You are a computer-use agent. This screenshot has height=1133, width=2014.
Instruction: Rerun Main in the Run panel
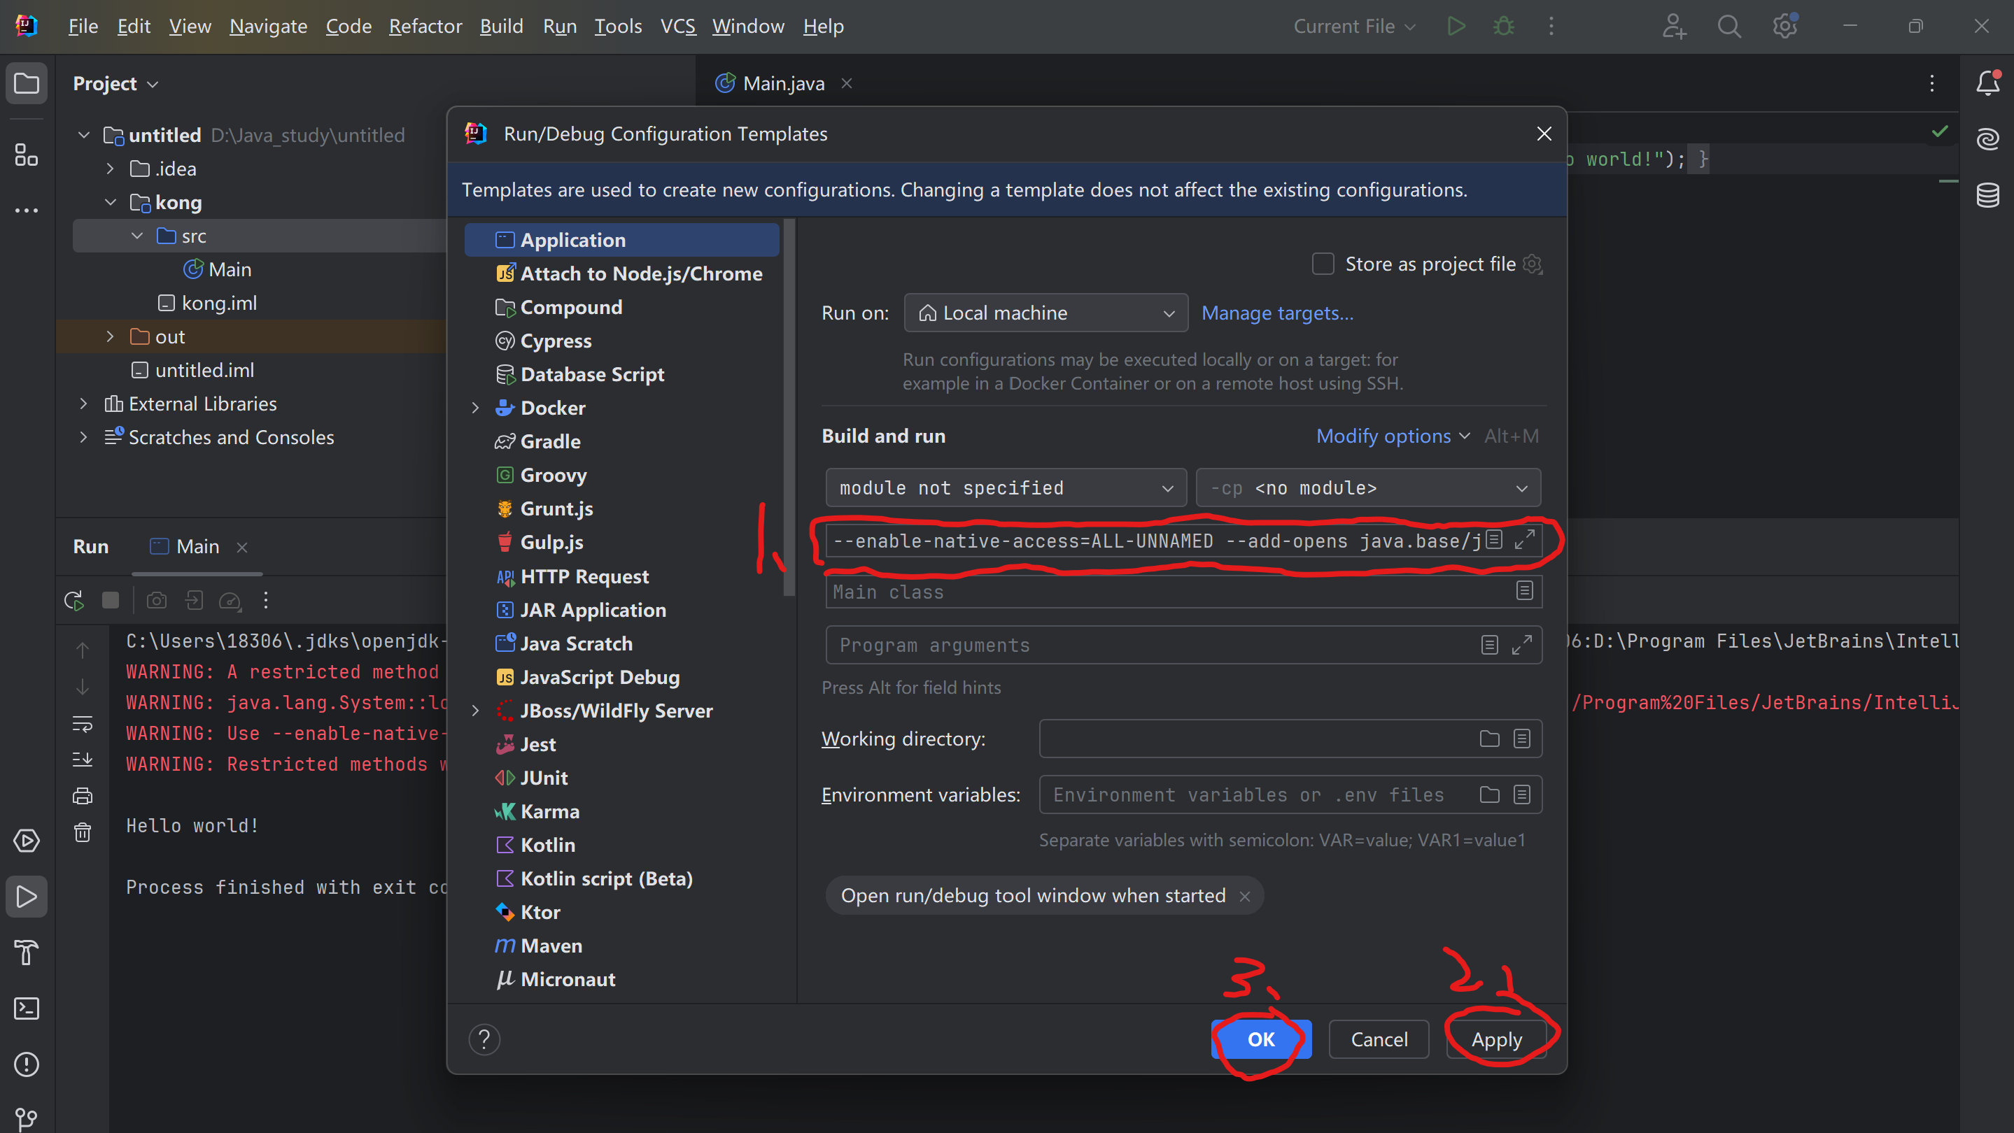tap(73, 600)
